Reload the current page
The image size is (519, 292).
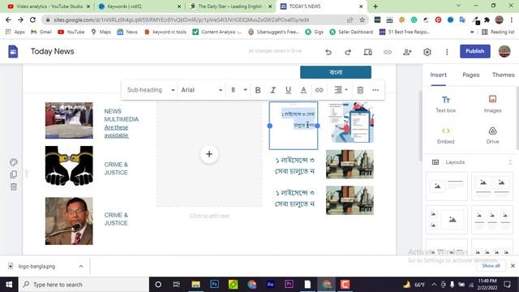(32, 19)
